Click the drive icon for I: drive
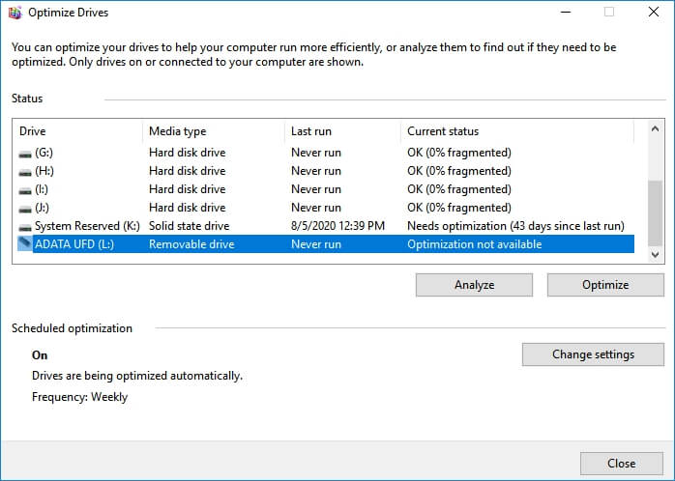The image size is (675, 481). click(25, 189)
